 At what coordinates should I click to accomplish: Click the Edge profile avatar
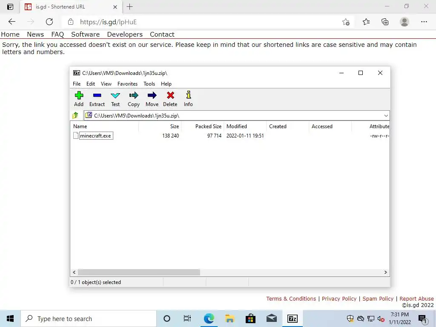[x=404, y=22]
